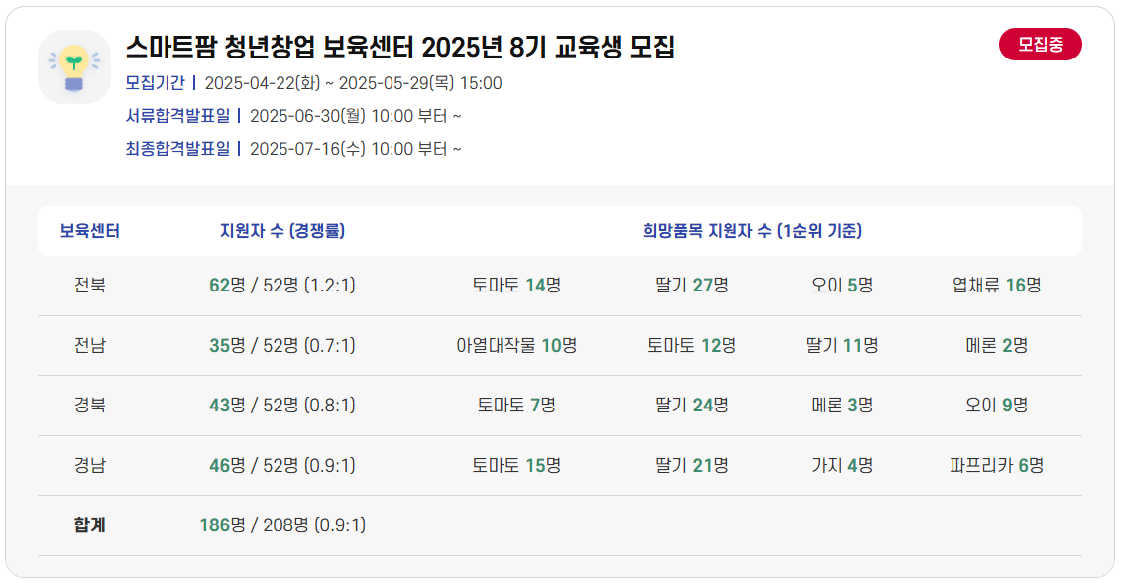Select the 전북 row label
1121x583 pixels.
point(91,286)
